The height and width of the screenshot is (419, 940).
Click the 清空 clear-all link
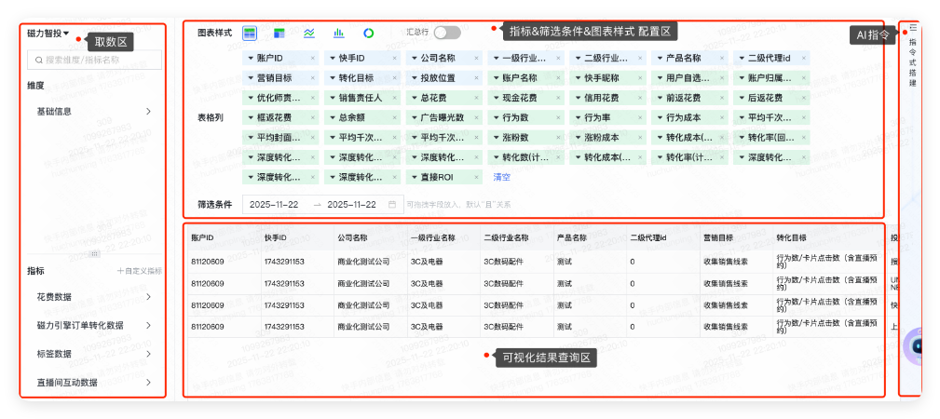(x=501, y=178)
